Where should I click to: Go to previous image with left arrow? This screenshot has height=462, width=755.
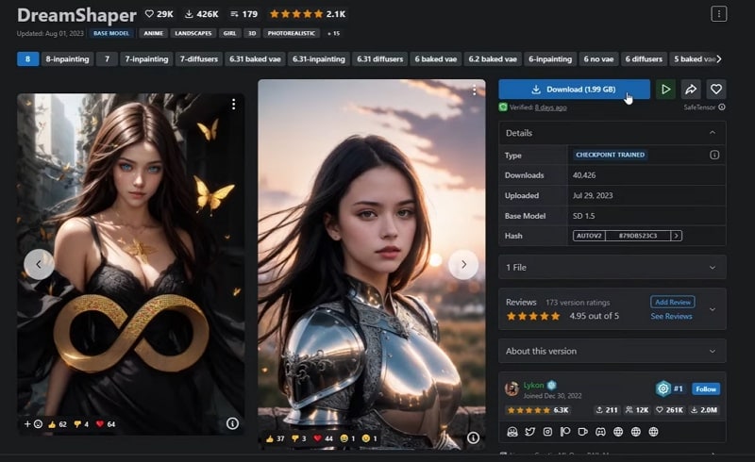point(39,264)
